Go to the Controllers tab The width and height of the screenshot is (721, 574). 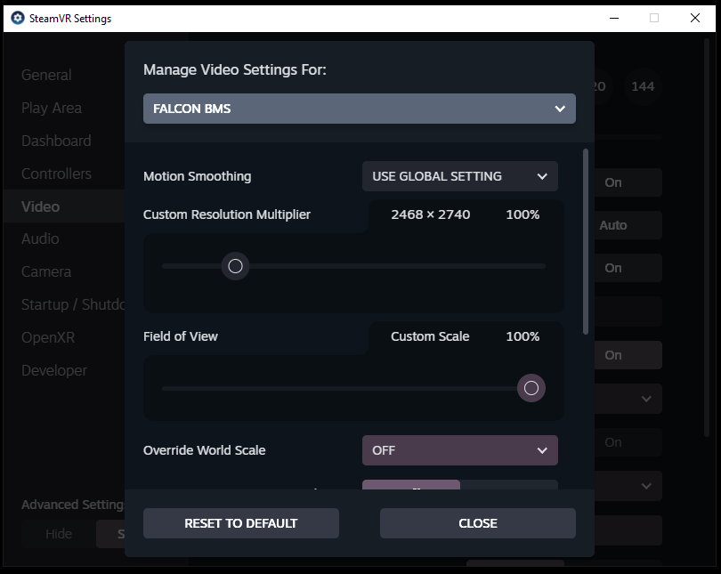(56, 174)
